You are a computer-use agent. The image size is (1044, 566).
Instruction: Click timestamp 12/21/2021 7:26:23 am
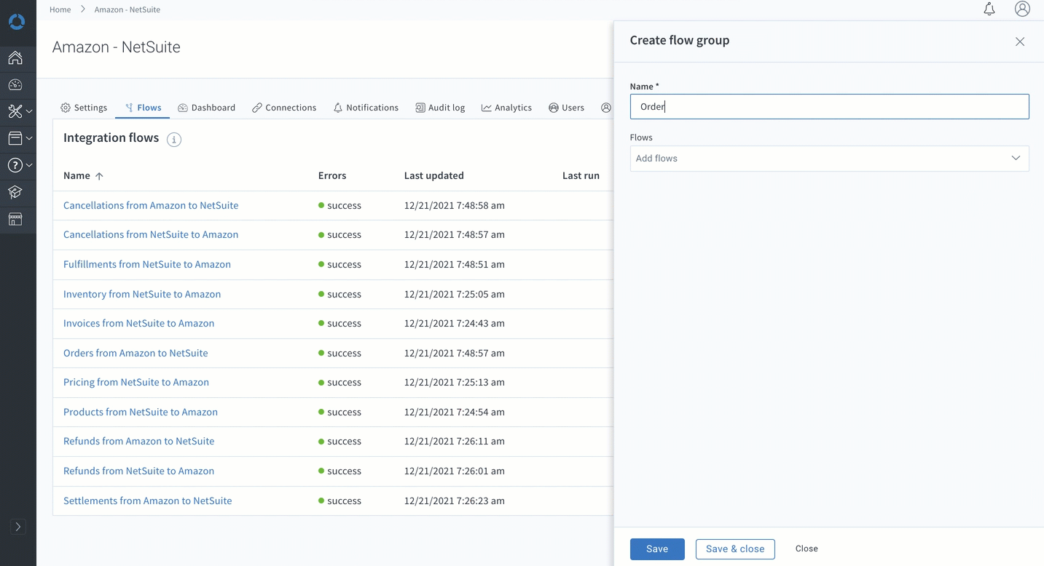[455, 501]
